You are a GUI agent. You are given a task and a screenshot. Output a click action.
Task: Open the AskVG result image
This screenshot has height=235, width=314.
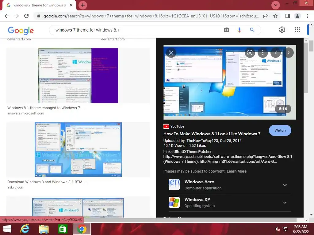coord(78,150)
